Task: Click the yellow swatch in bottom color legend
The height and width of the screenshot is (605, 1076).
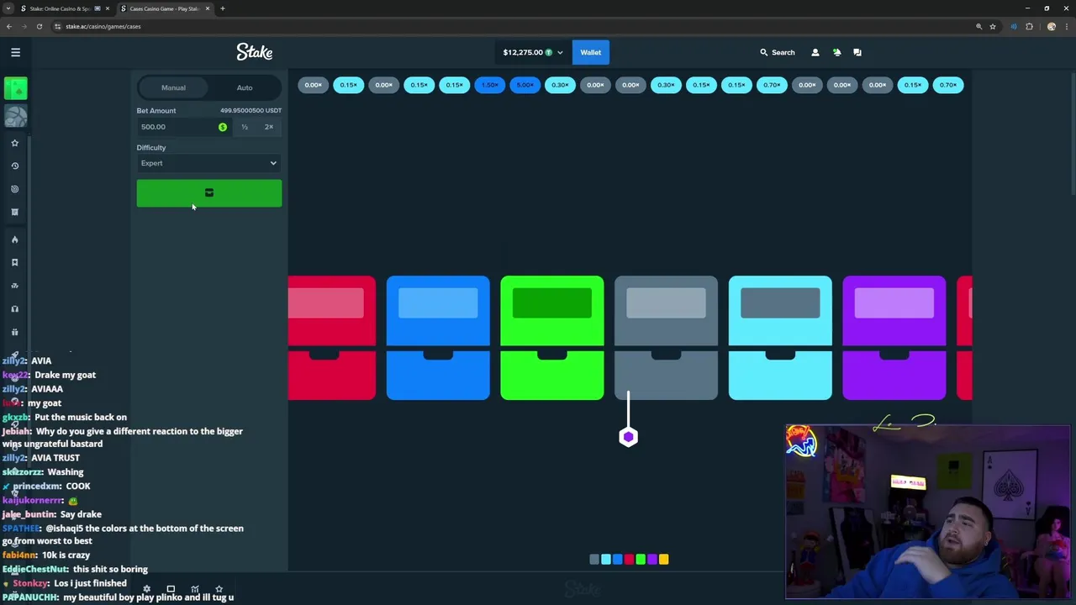Action: (664, 559)
